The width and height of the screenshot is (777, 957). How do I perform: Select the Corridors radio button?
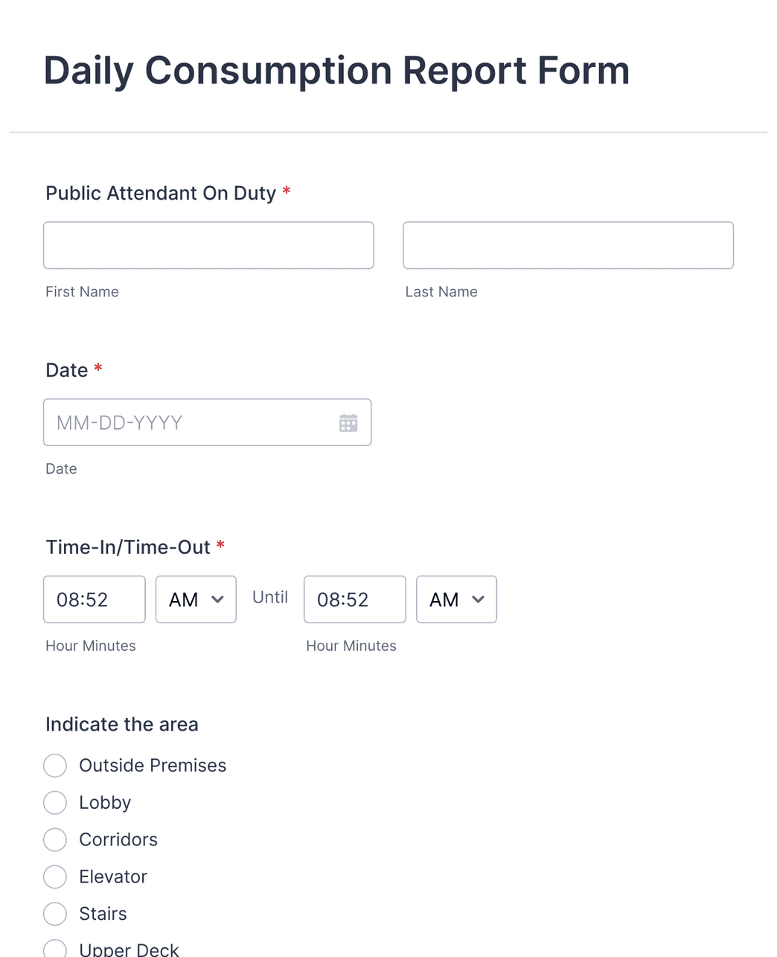pyautogui.click(x=55, y=839)
